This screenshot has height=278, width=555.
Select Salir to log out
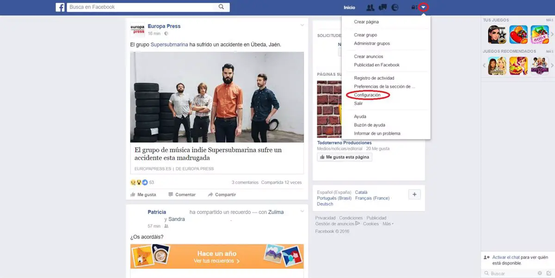(x=358, y=103)
